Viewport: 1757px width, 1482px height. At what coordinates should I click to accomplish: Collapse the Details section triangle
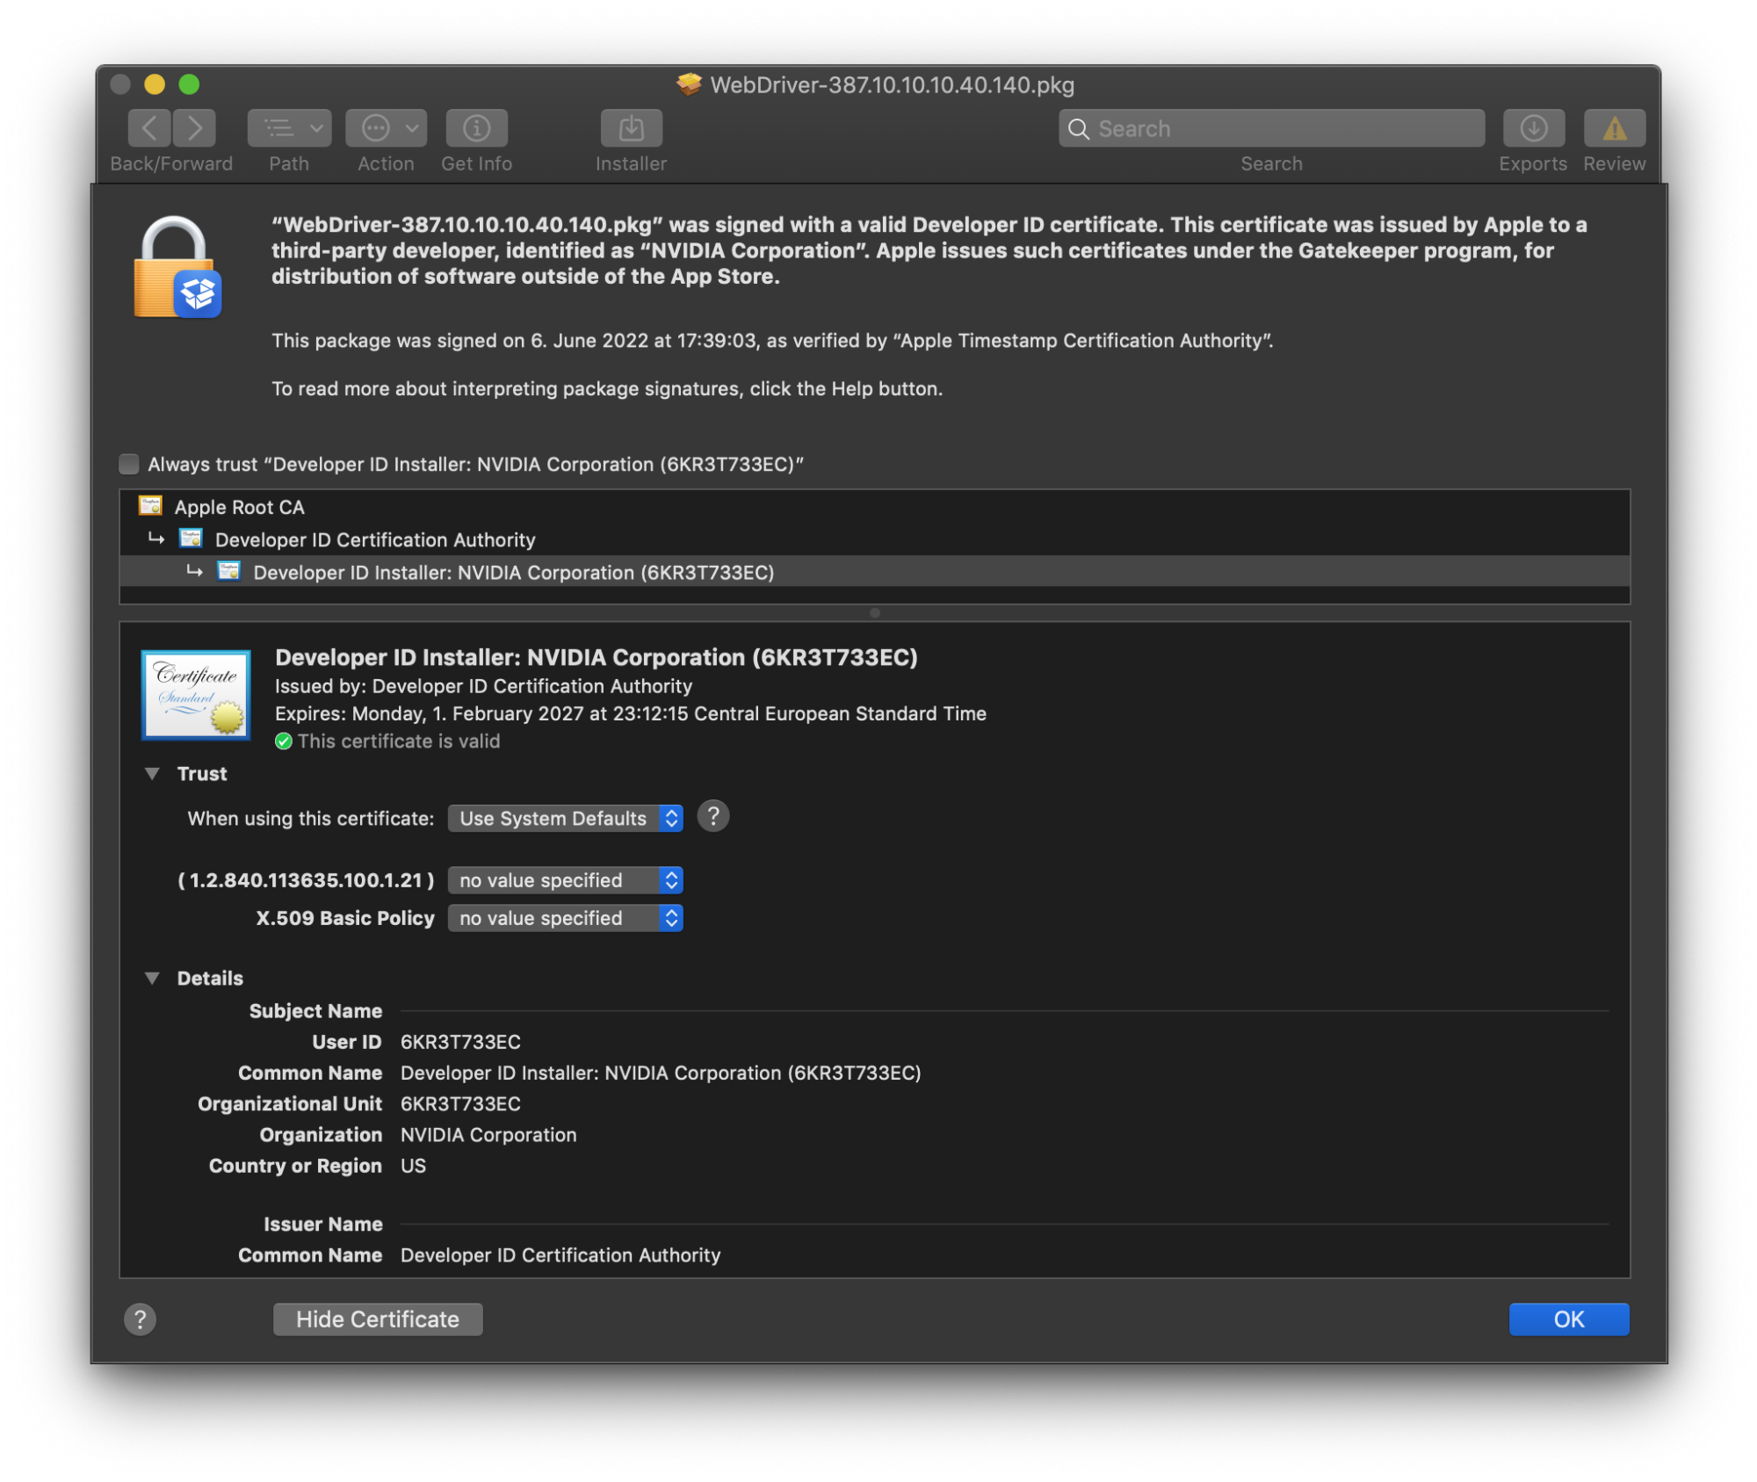(x=153, y=979)
